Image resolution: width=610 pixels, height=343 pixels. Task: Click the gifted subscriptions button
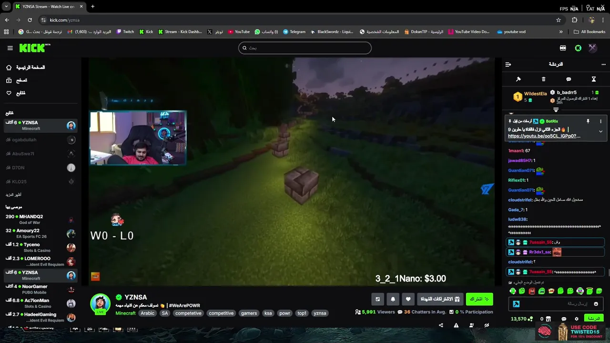pyautogui.click(x=440, y=299)
